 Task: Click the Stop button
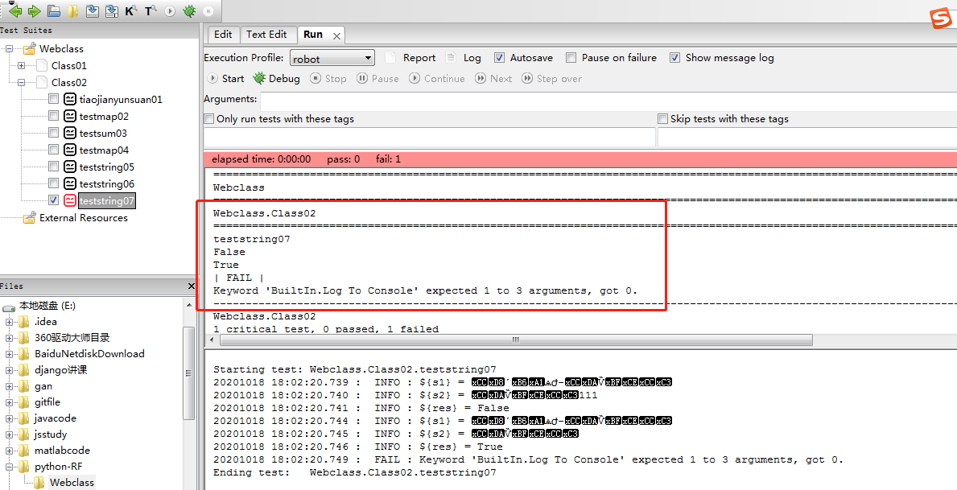coord(328,79)
